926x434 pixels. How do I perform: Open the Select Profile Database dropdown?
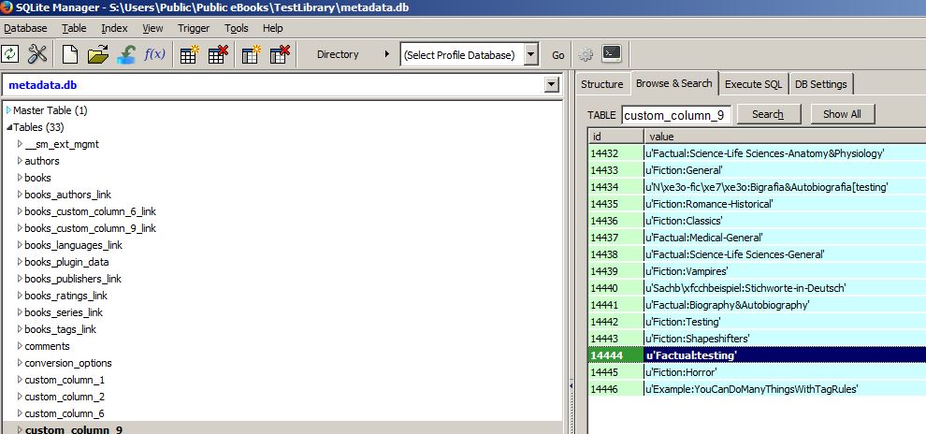coord(531,55)
